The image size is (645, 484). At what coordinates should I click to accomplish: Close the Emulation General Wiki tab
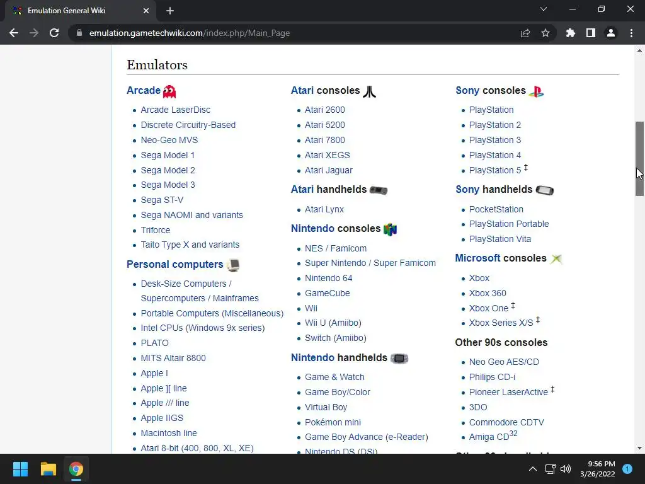pos(146,11)
